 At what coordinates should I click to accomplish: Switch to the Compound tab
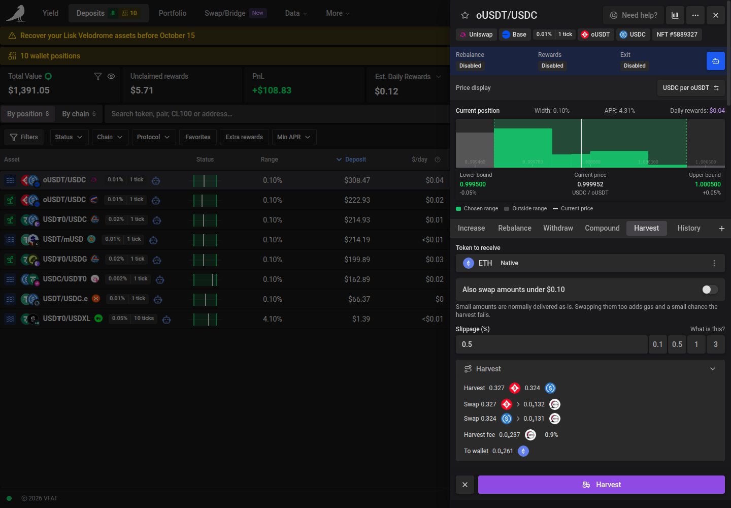(602, 229)
